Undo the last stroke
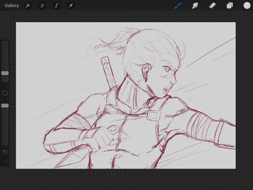The height and width of the screenshot is (190, 253). tap(5, 152)
